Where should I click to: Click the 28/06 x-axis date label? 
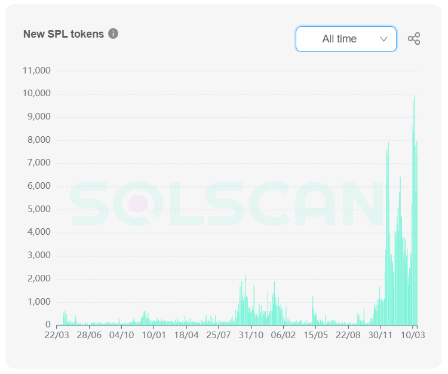(89, 335)
